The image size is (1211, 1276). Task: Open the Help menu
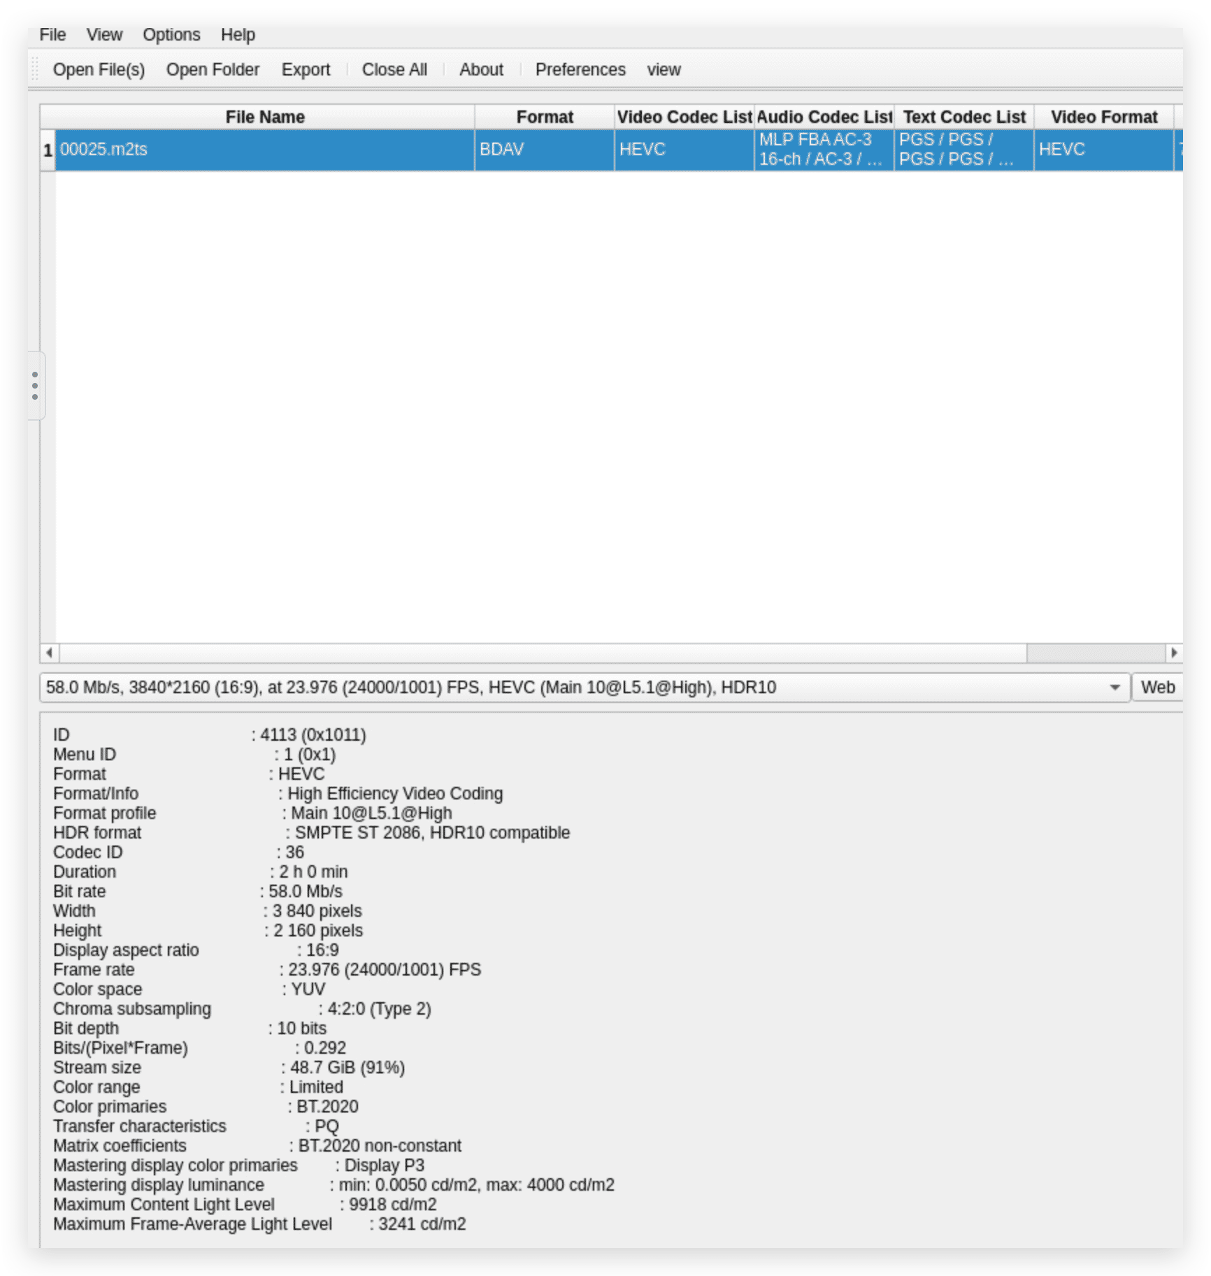(x=238, y=35)
